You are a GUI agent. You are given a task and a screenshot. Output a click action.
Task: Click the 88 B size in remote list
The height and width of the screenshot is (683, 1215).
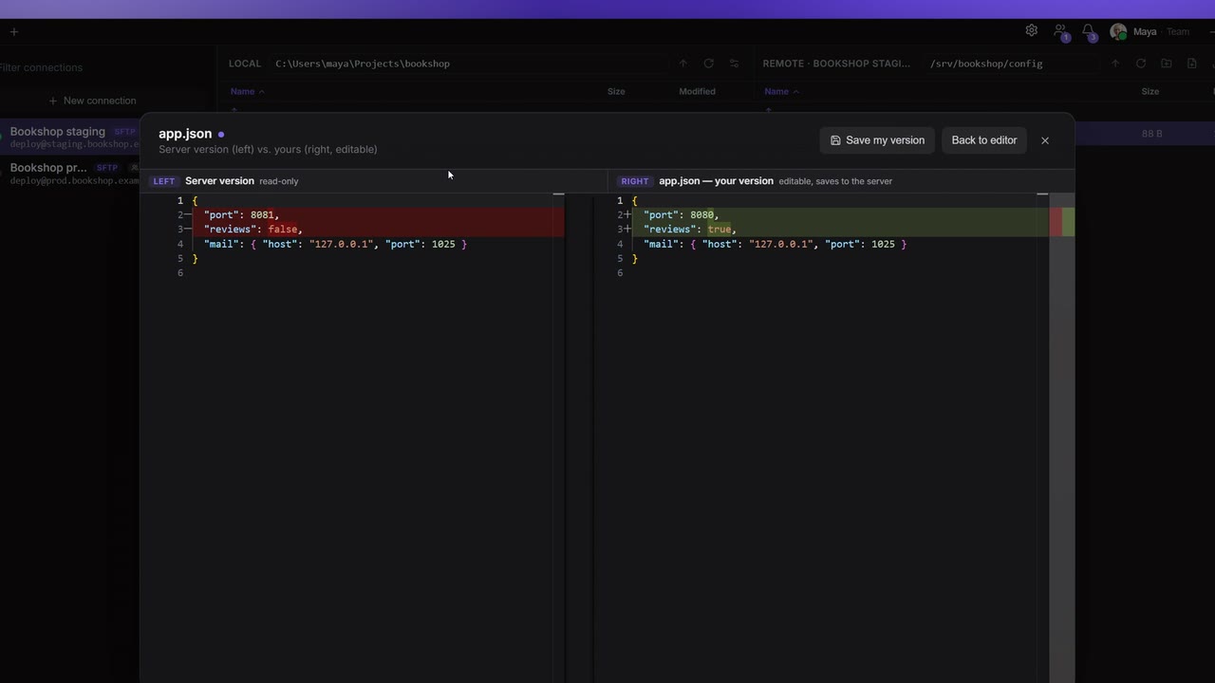(x=1151, y=134)
